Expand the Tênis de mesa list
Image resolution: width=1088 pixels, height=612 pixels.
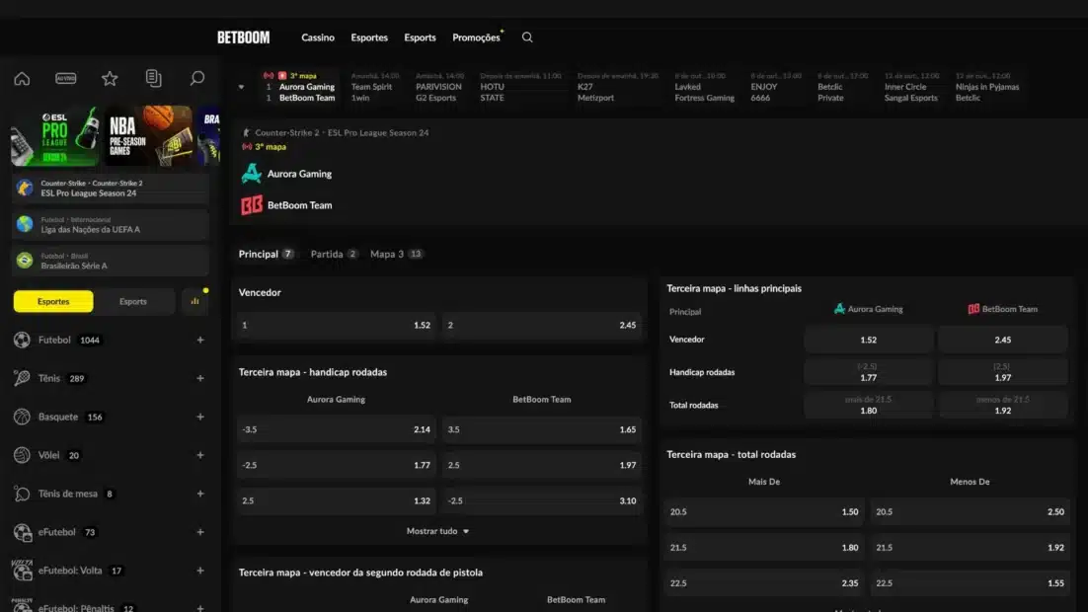click(200, 494)
